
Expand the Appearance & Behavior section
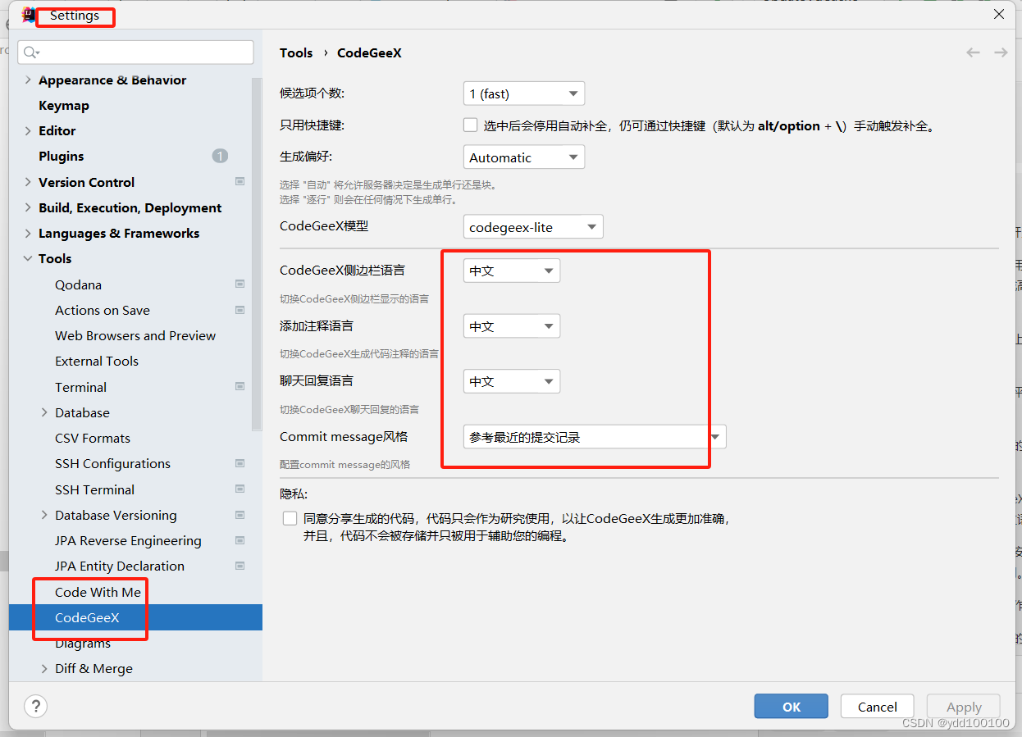(29, 80)
